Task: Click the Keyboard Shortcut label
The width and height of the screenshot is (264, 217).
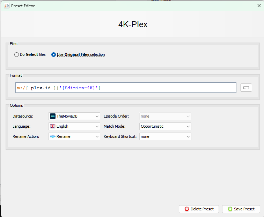Action: [x=120, y=136]
